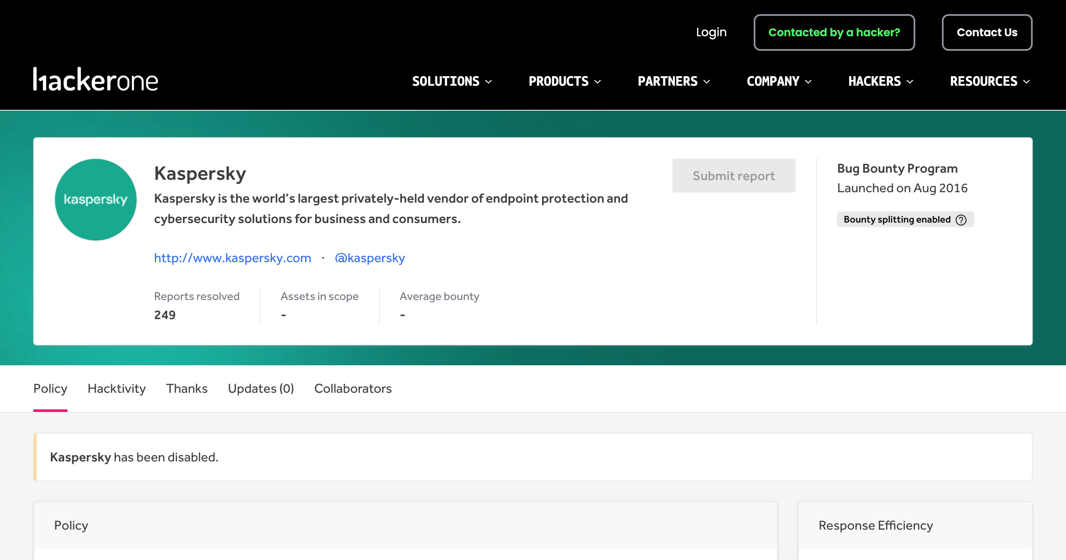
Task: Expand the Company menu chevron
Action: pos(808,82)
